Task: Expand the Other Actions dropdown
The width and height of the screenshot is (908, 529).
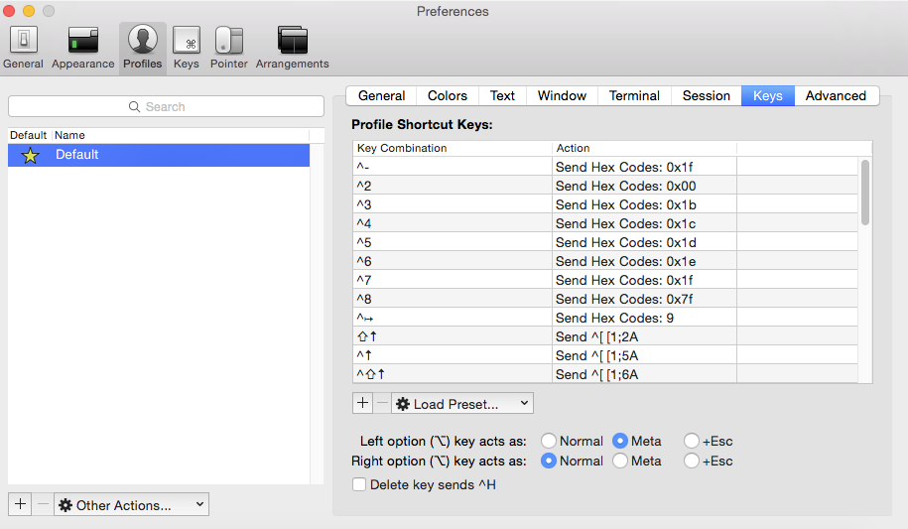Action: click(132, 504)
